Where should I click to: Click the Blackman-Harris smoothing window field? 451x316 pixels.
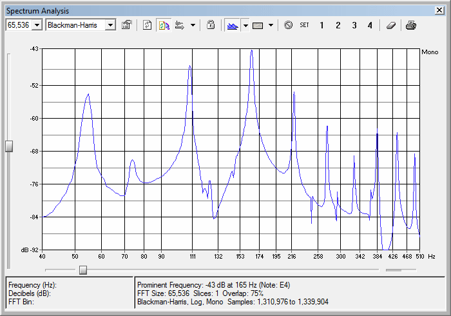pyautogui.click(x=75, y=25)
